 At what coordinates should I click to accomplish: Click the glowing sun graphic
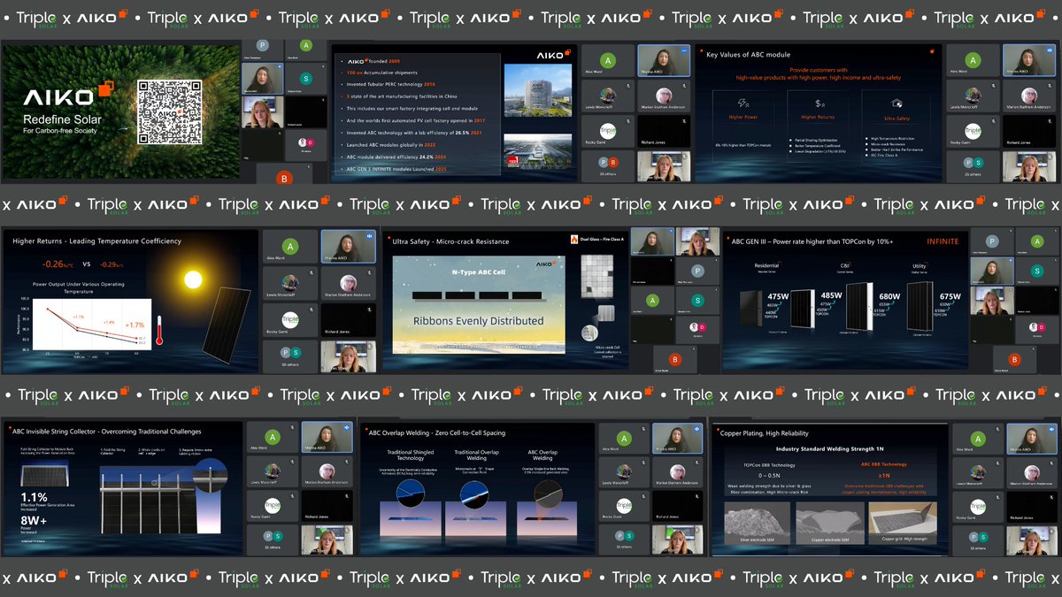pos(193,281)
